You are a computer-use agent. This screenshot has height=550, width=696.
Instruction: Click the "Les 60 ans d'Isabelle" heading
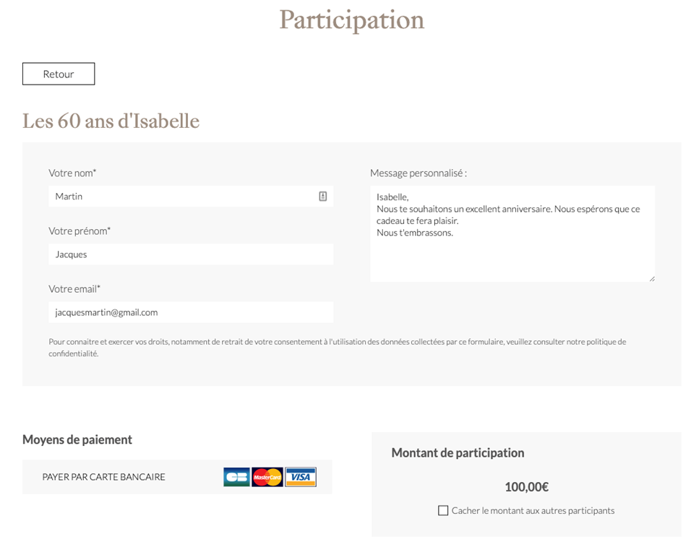tap(111, 121)
